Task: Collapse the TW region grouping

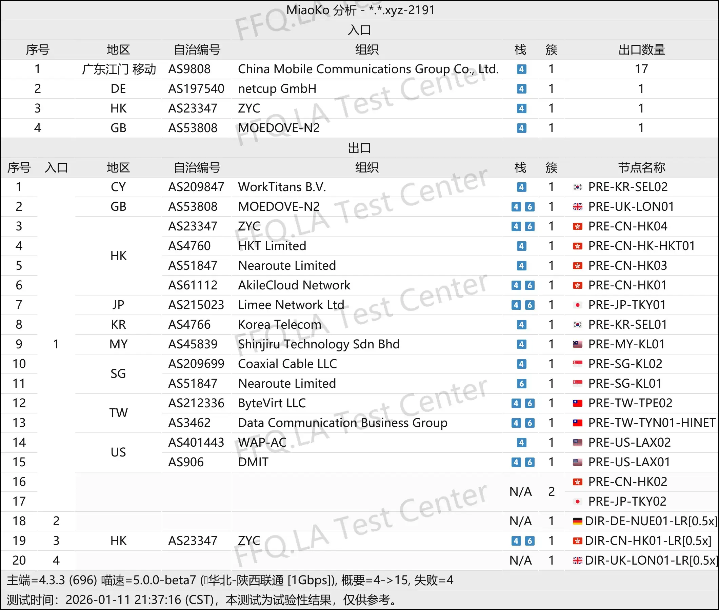Action: pos(118,412)
